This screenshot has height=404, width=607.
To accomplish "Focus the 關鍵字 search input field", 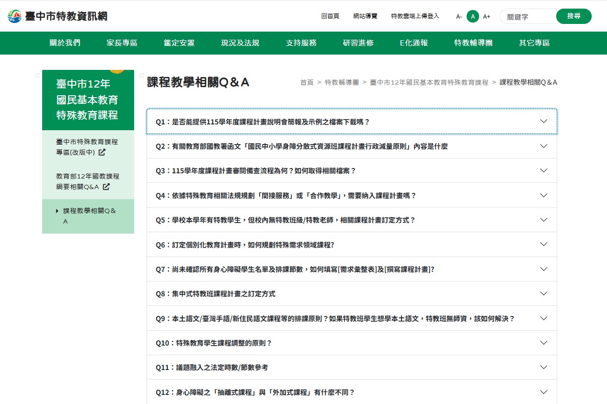I will 528,16.
